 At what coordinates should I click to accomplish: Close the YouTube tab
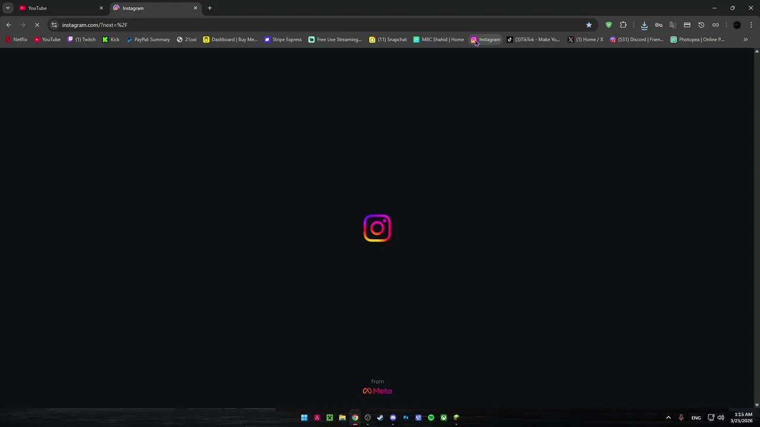click(101, 8)
